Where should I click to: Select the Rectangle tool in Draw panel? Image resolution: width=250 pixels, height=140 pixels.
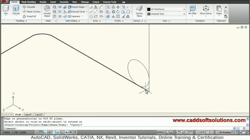tap(96, 16)
